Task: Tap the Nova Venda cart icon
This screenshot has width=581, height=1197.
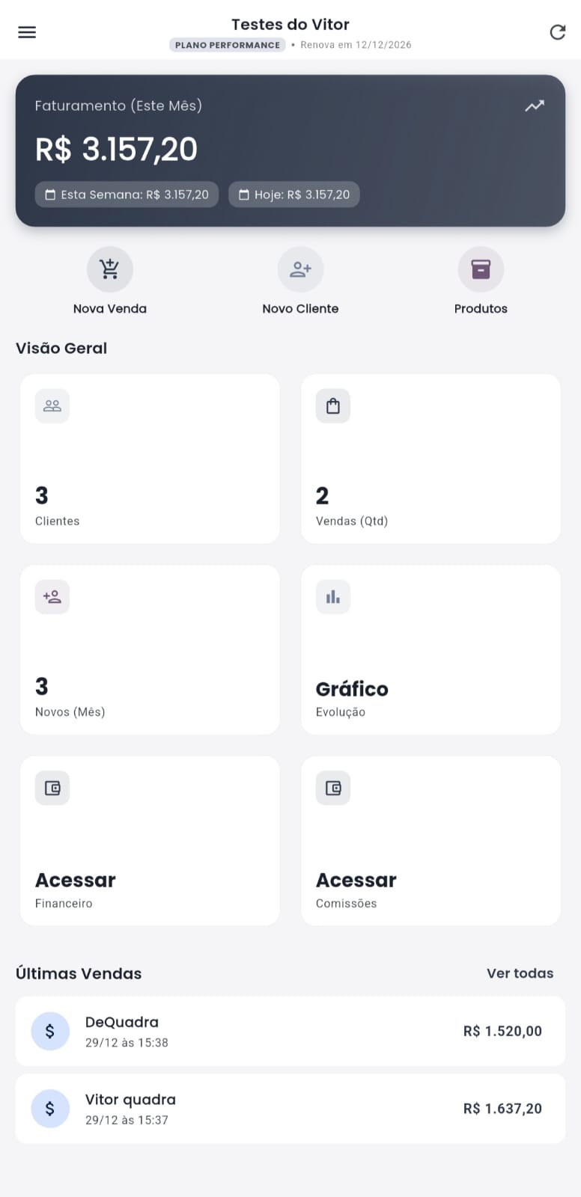Action: pyautogui.click(x=110, y=269)
